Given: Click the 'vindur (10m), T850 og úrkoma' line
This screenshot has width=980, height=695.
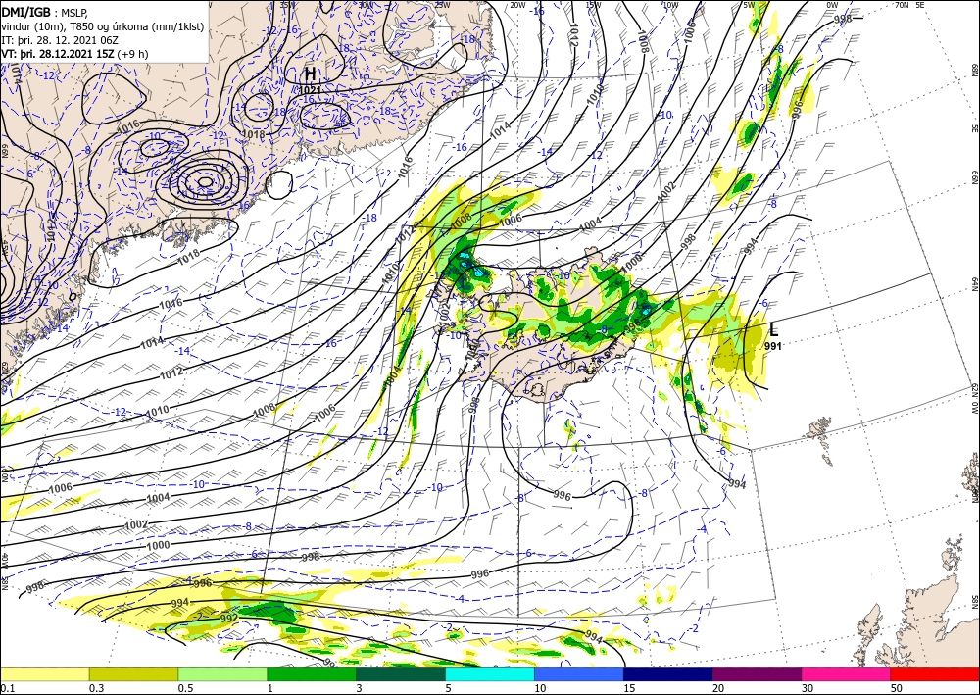Looking at the screenshot, I should 103,26.
